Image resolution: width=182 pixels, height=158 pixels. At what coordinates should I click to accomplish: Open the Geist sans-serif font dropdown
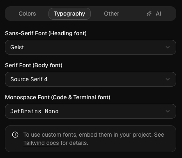pos(90,47)
